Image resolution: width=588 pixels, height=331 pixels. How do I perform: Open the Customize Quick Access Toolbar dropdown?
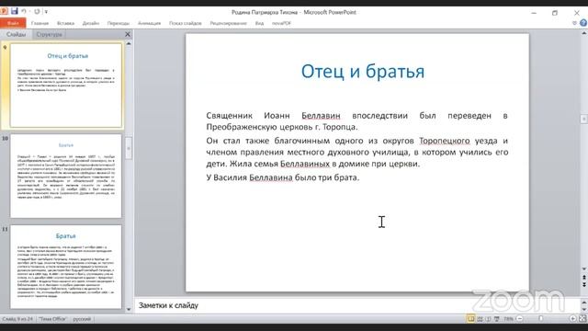click(46, 12)
